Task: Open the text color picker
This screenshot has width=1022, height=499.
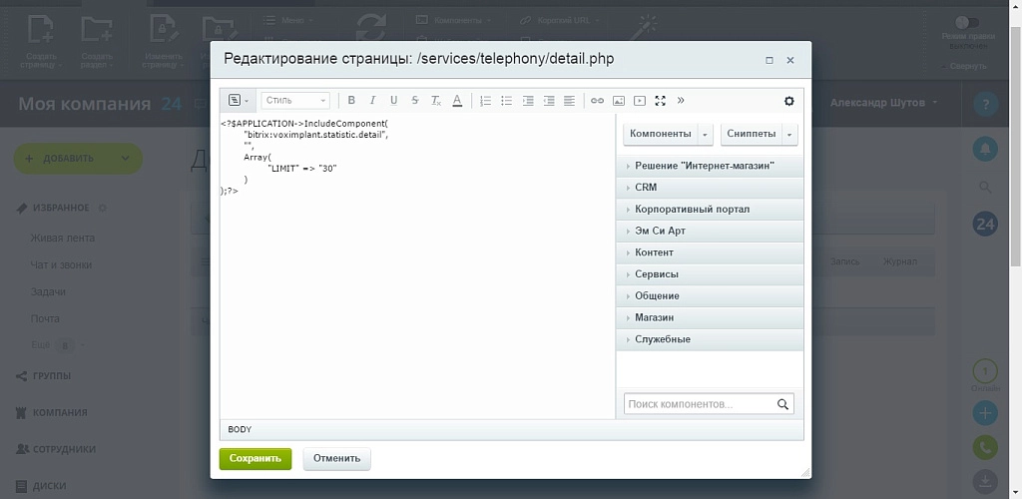Action: tap(457, 101)
